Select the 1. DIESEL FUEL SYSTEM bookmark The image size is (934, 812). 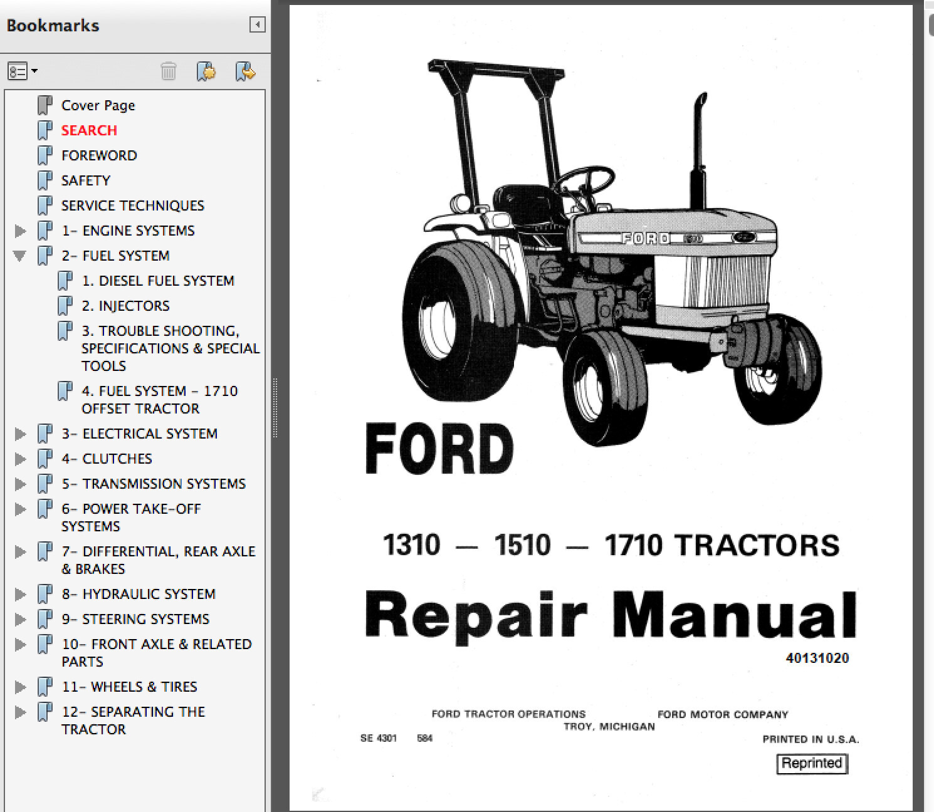[158, 281]
